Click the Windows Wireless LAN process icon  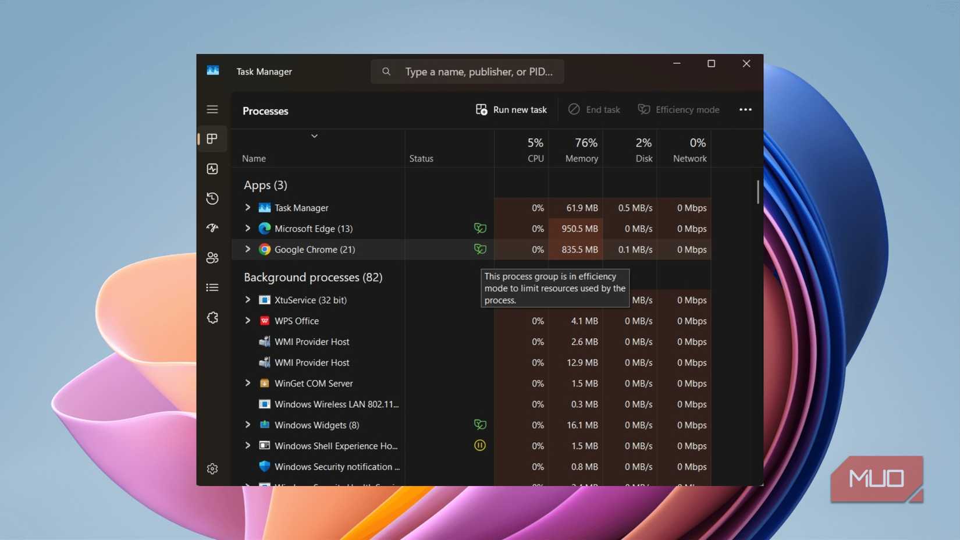pos(265,404)
